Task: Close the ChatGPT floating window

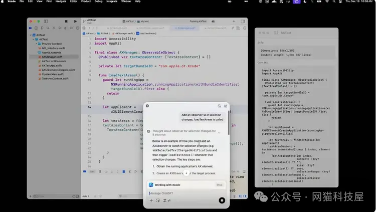Action: [148, 106]
